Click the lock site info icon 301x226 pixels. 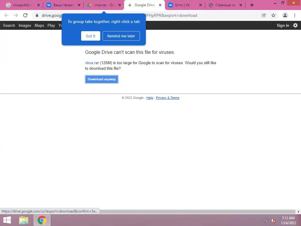coord(37,15)
